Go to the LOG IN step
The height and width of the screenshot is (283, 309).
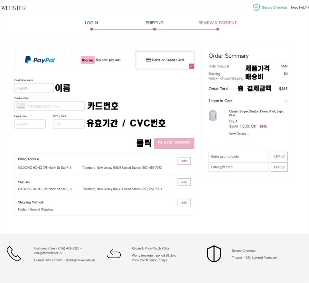(91, 23)
